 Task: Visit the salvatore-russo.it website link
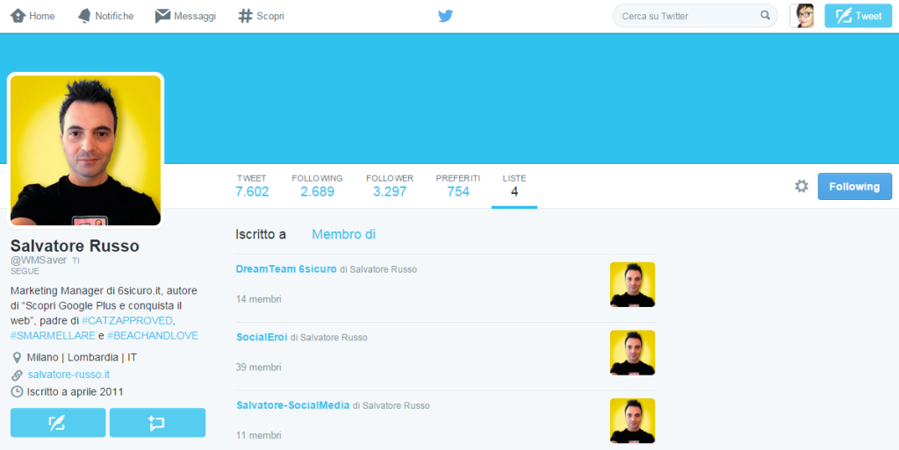coord(68,375)
